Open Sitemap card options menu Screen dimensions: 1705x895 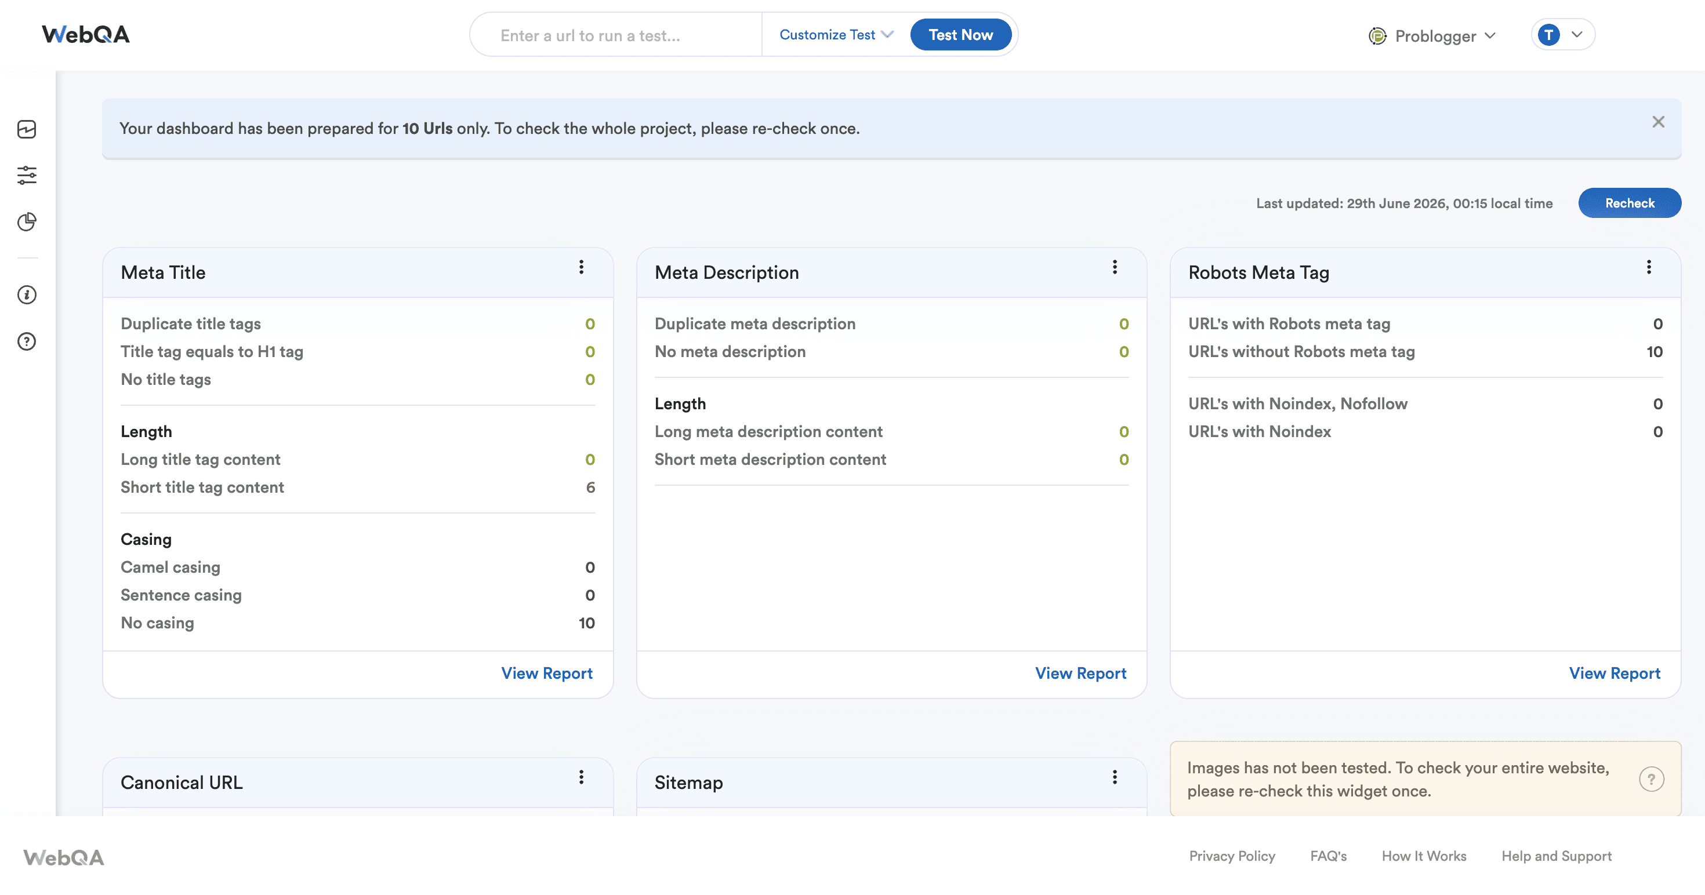click(1115, 777)
